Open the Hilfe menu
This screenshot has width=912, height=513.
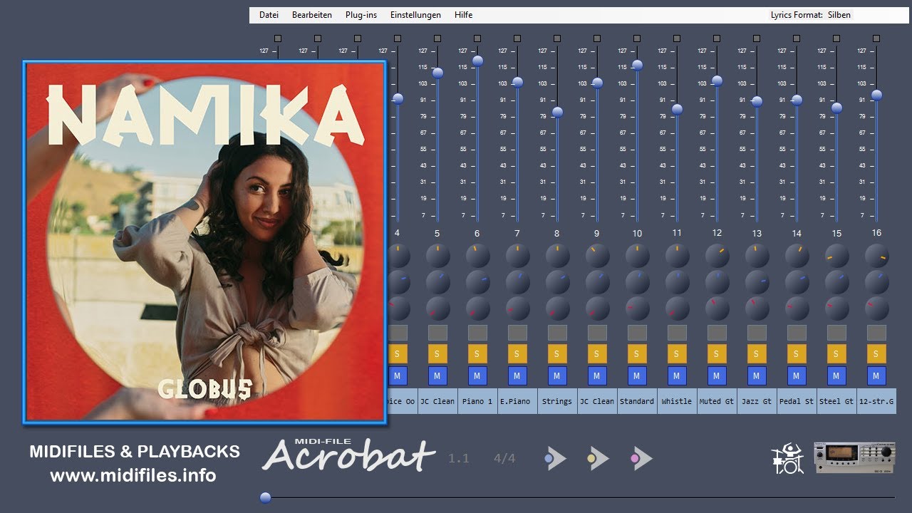(x=463, y=15)
